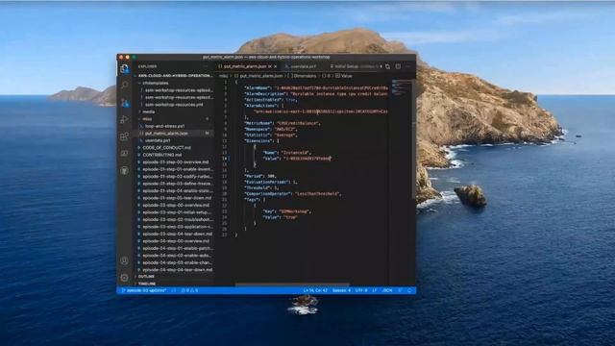The width and height of the screenshot is (615, 346).
Task: Click the open changes icon in editor toolbar
Action: point(388,66)
